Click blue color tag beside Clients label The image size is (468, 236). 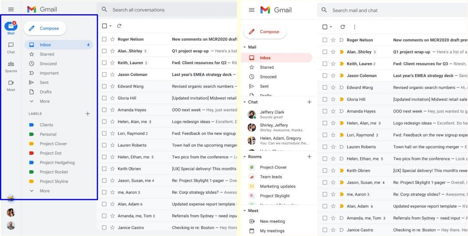[31, 125]
